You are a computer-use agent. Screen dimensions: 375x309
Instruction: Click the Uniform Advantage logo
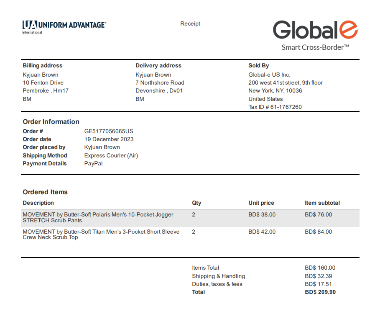64,26
